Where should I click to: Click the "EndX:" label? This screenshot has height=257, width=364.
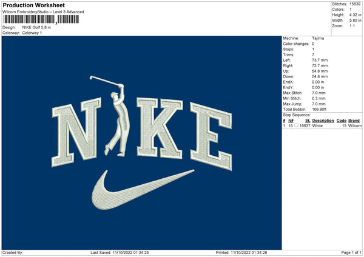[288, 82]
